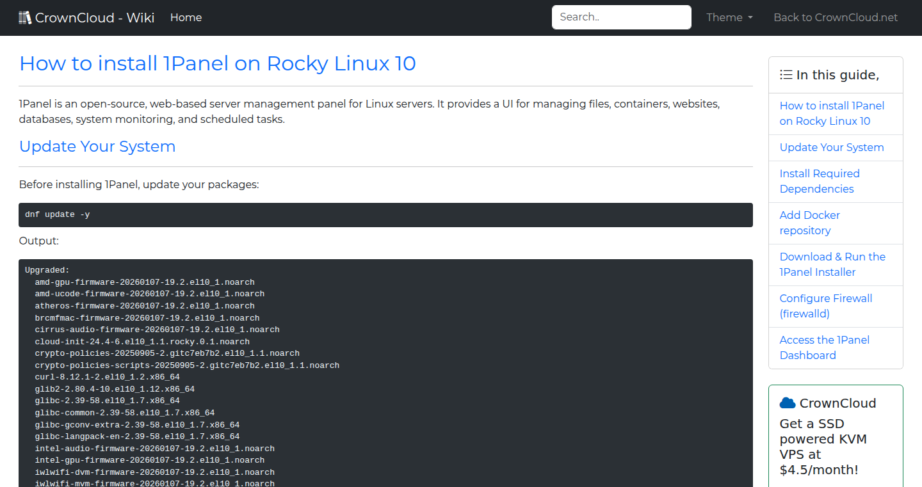Click the CrownCloud Wiki books logo icon
The image size is (922, 487).
(x=25, y=17)
